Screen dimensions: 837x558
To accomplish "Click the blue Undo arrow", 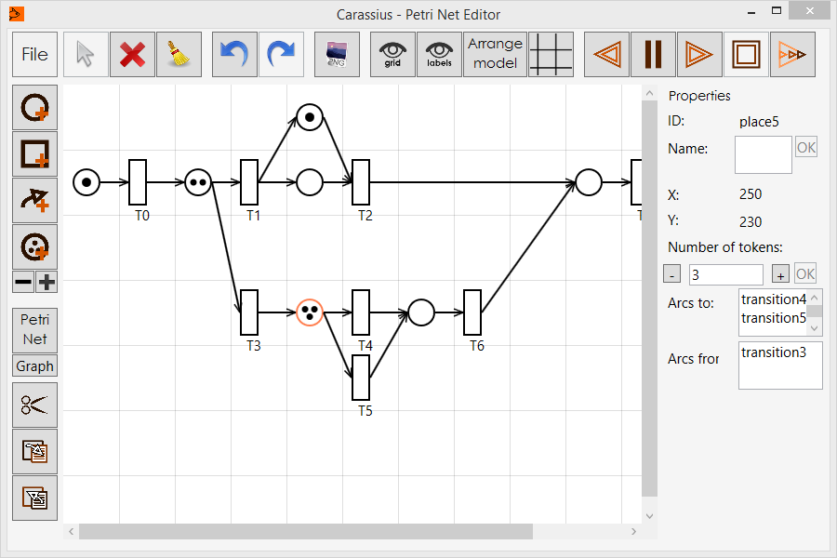I will tap(234, 55).
